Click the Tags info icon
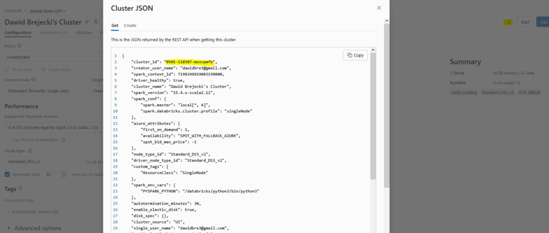 click(23, 189)
